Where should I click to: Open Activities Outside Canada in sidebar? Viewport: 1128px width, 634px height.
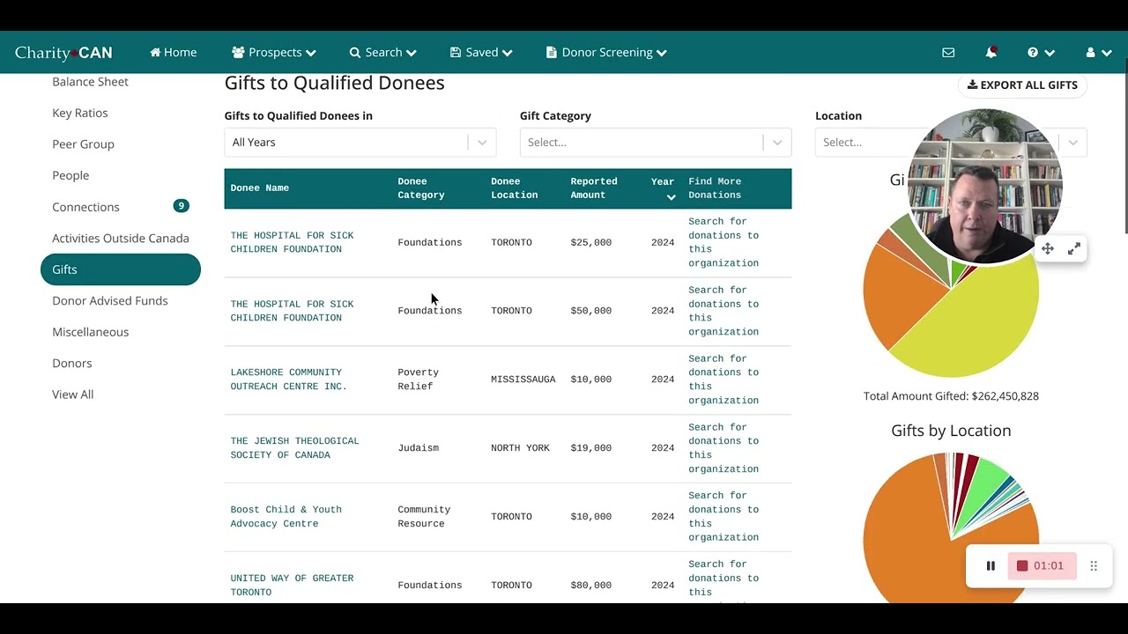(x=121, y=238)
